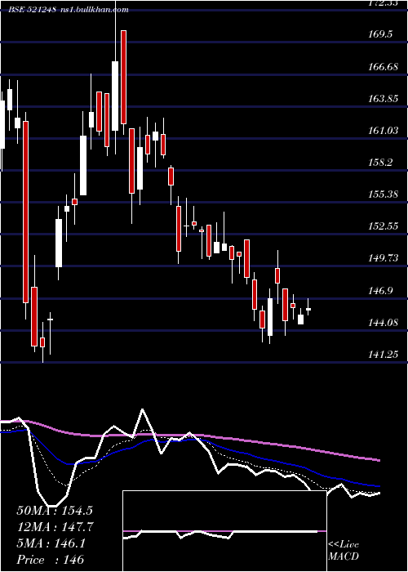
Task: Click the 50MA : 154.5 reading
Action: click(x=55, y=511)
